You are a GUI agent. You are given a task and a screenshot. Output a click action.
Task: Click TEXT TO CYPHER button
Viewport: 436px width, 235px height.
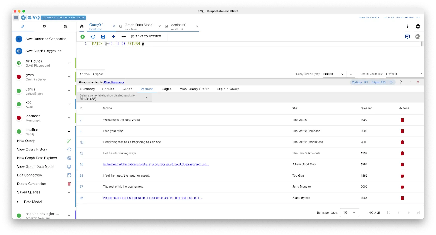click(146, 36)
